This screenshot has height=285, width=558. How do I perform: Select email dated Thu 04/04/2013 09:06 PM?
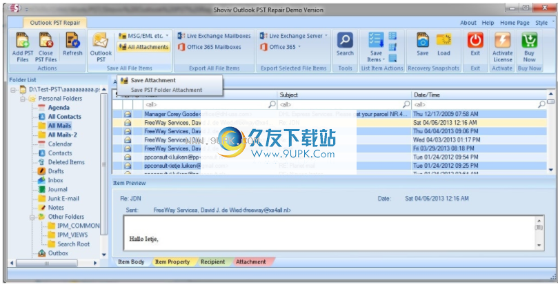pos(330,131)
